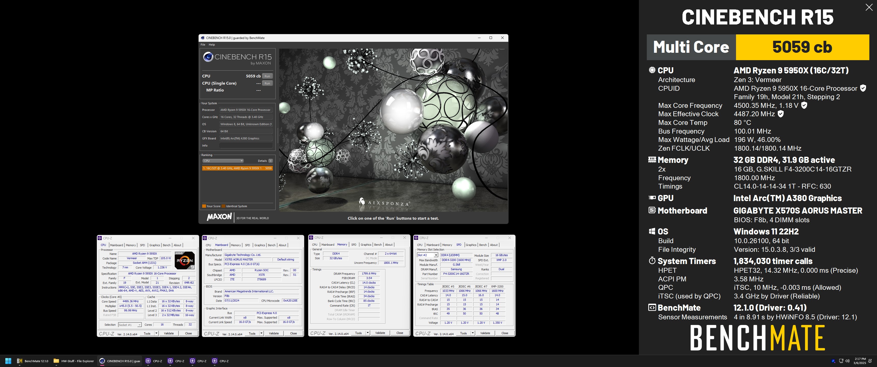The image size is (877, 367).
Task: Click the XMP-3200 voltage value 1.350 V
Action: click(497, 322)
